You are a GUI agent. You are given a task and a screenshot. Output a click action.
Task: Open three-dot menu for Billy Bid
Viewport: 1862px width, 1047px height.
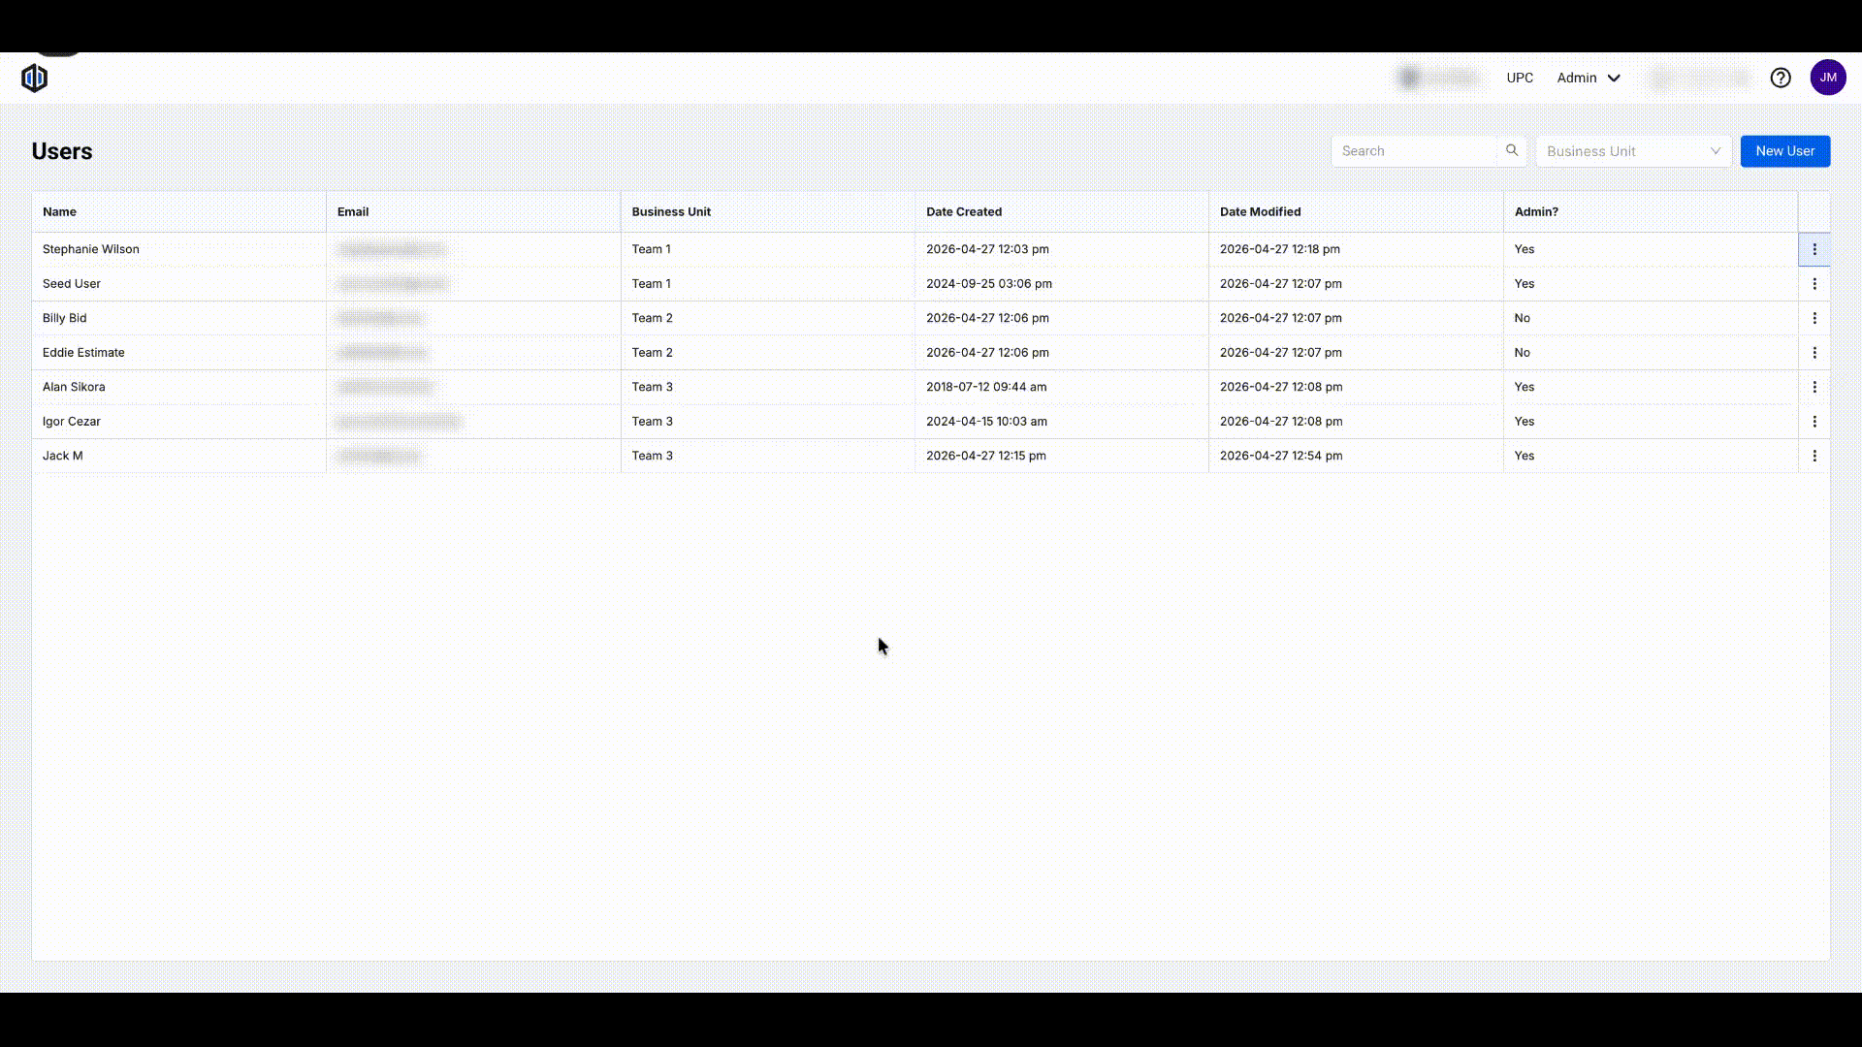[1814, 318]
